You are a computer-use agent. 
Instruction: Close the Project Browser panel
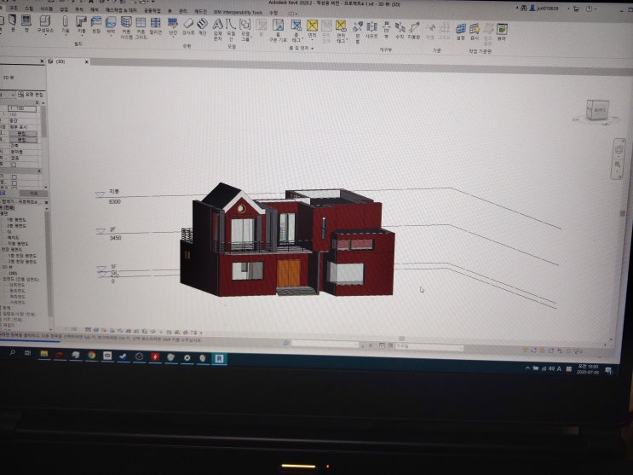point(46,202)
